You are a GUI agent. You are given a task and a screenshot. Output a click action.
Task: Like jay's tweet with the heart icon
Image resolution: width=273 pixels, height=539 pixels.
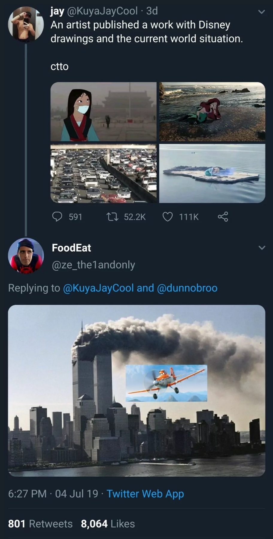[x=168, y=217]
